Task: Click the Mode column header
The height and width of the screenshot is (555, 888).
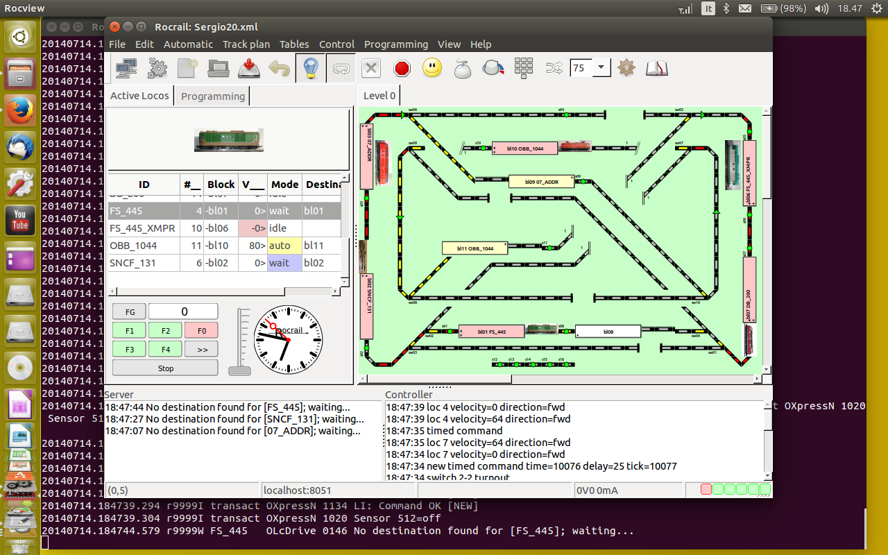Action: tap(285, 184)
